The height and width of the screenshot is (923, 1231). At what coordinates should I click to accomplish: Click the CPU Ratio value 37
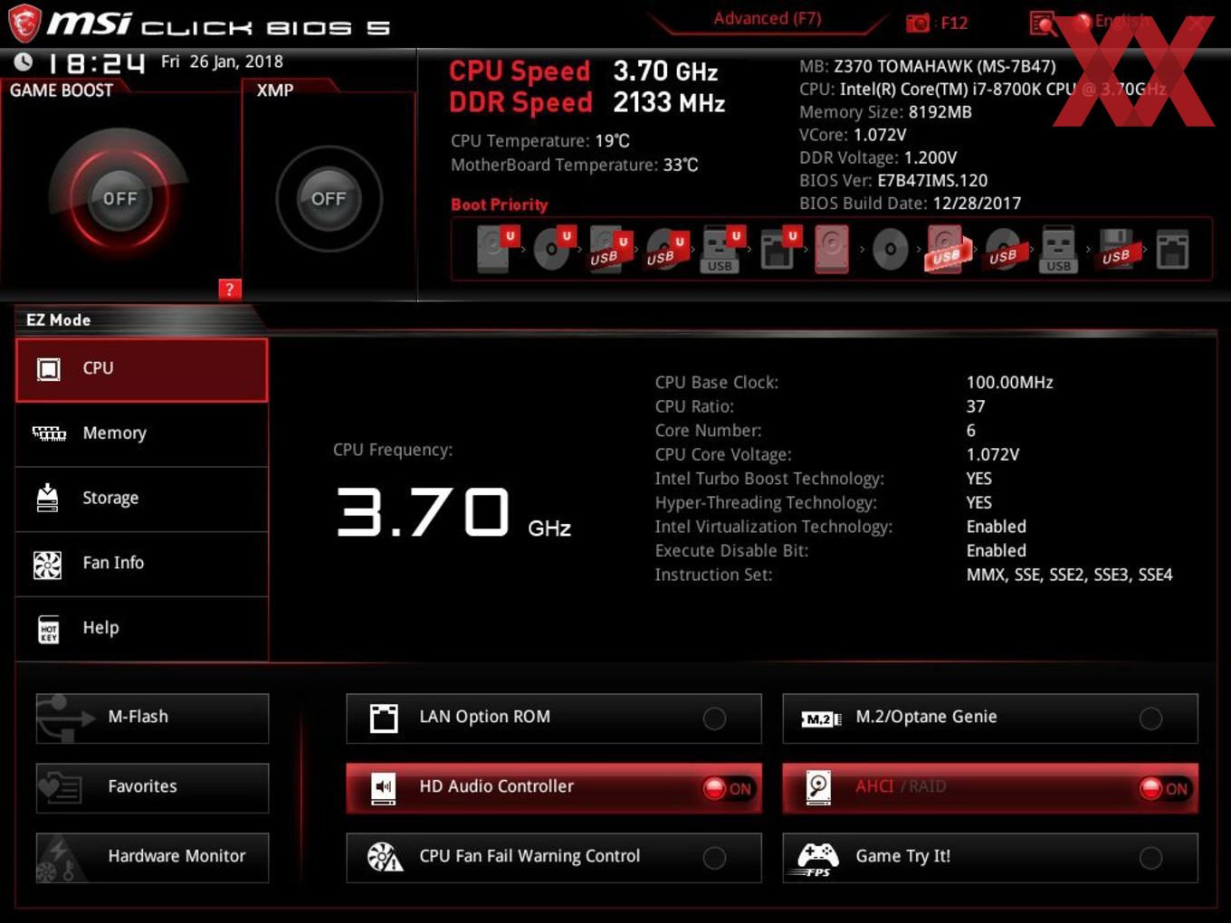coord(976,406)
